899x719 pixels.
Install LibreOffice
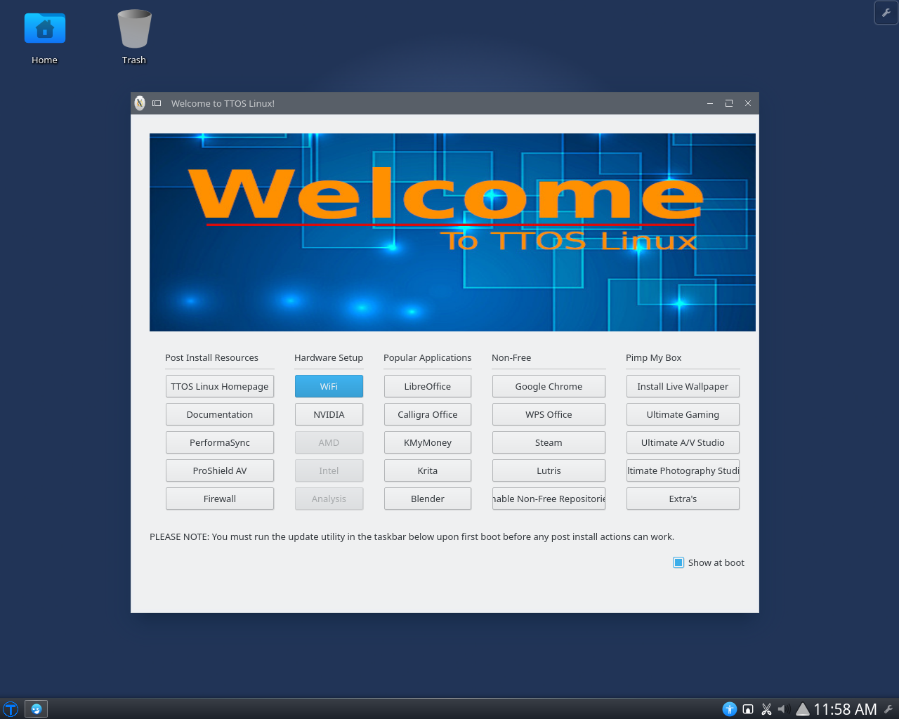(x=428, y=386)
